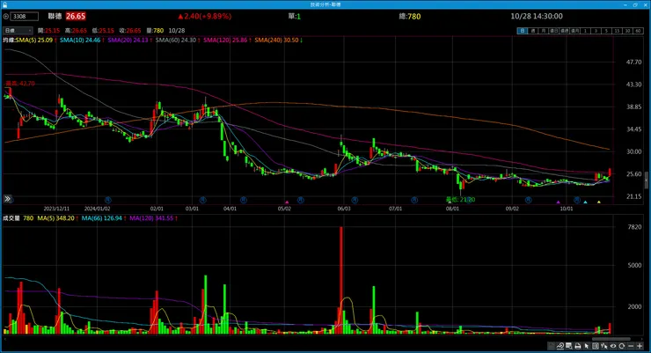This screenshot has height=353, width=651.
Task: Click the print icon in bottom toolbar
Action: coord(577,346)
